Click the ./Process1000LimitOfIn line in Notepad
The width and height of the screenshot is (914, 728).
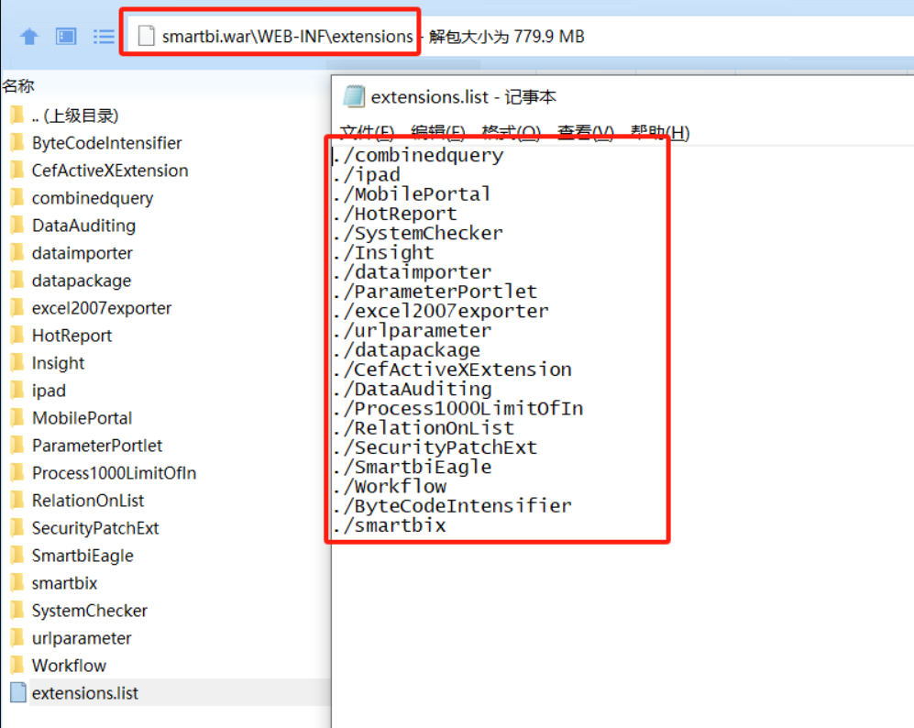pos(458,409)
